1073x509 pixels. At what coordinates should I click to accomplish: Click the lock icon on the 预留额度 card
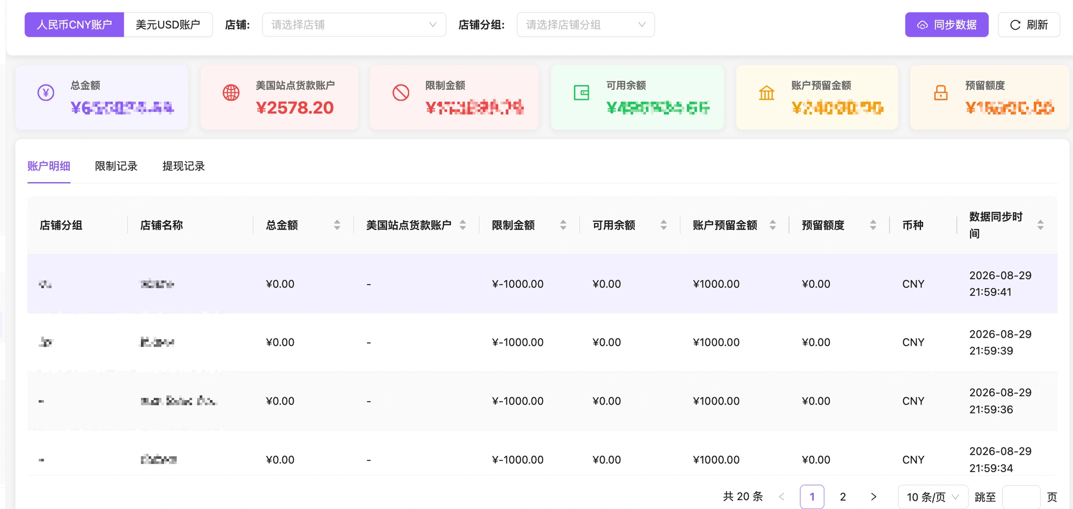click(941, 93)
